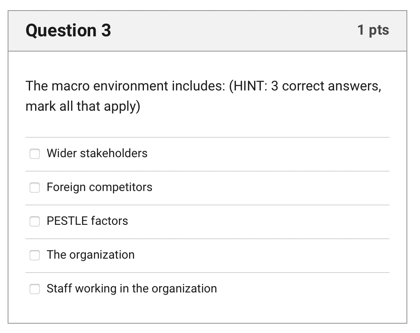
Task: Check Staff working in the organization
Action: (35, 289)
